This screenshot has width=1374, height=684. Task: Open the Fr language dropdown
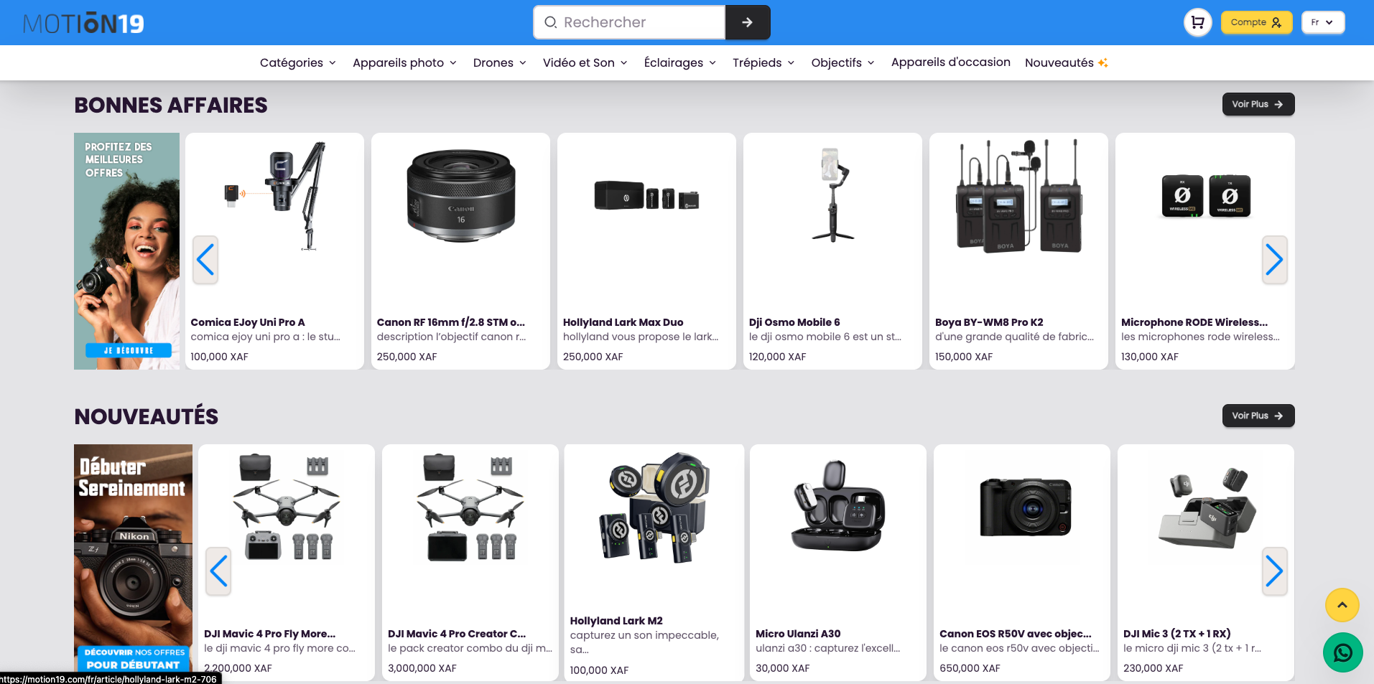click(1322, 22)
